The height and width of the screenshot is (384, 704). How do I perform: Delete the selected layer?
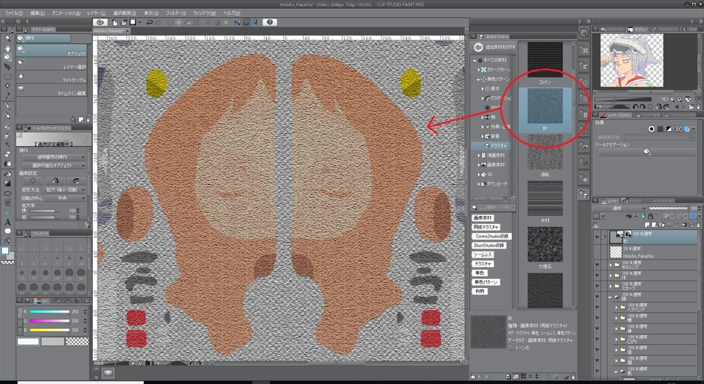[x=698, y=225]
